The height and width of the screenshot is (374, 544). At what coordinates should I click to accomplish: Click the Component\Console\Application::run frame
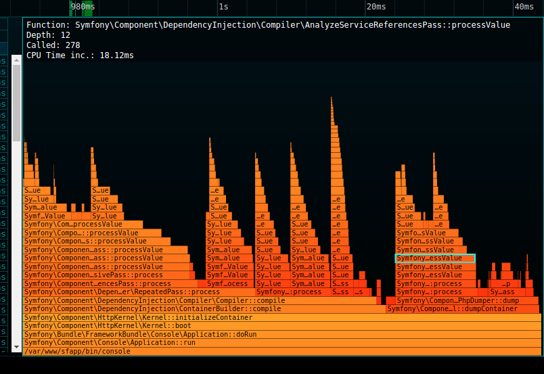click(281, 343)
